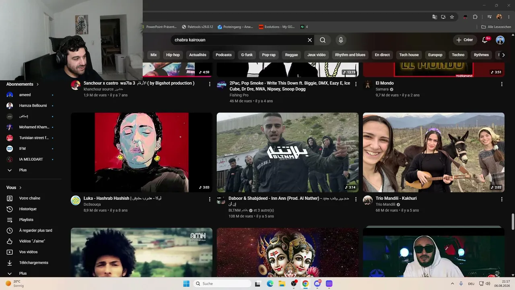Open Windows Start menu
515x290 pixels.
186,284
